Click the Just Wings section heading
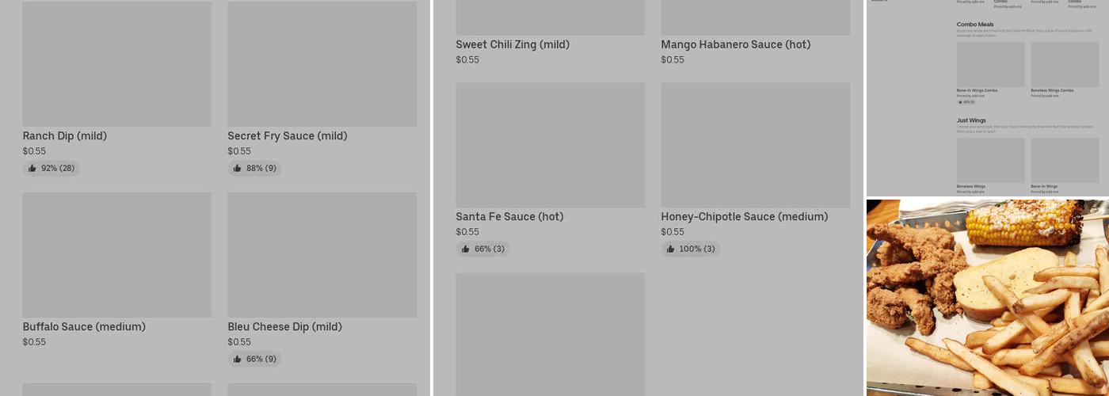This screenshot has height=396, width=1109. [x=971, y=120]
